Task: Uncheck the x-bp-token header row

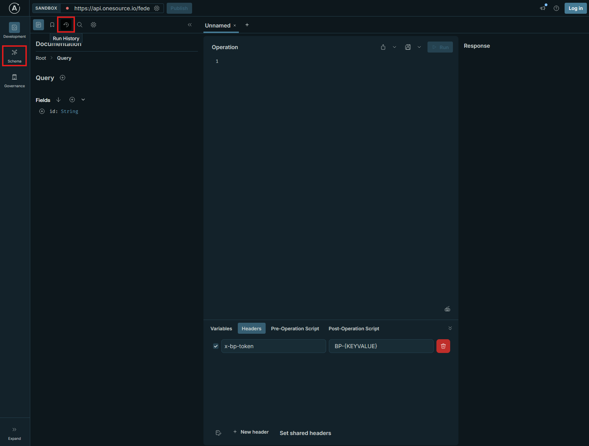Action: click(216, 346)
